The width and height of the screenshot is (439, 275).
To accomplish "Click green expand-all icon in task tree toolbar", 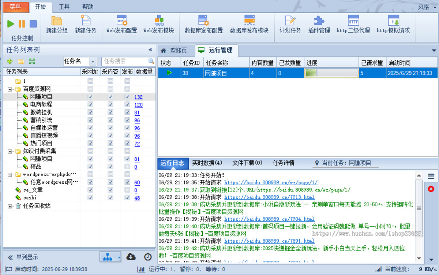I will click(32, 62).
